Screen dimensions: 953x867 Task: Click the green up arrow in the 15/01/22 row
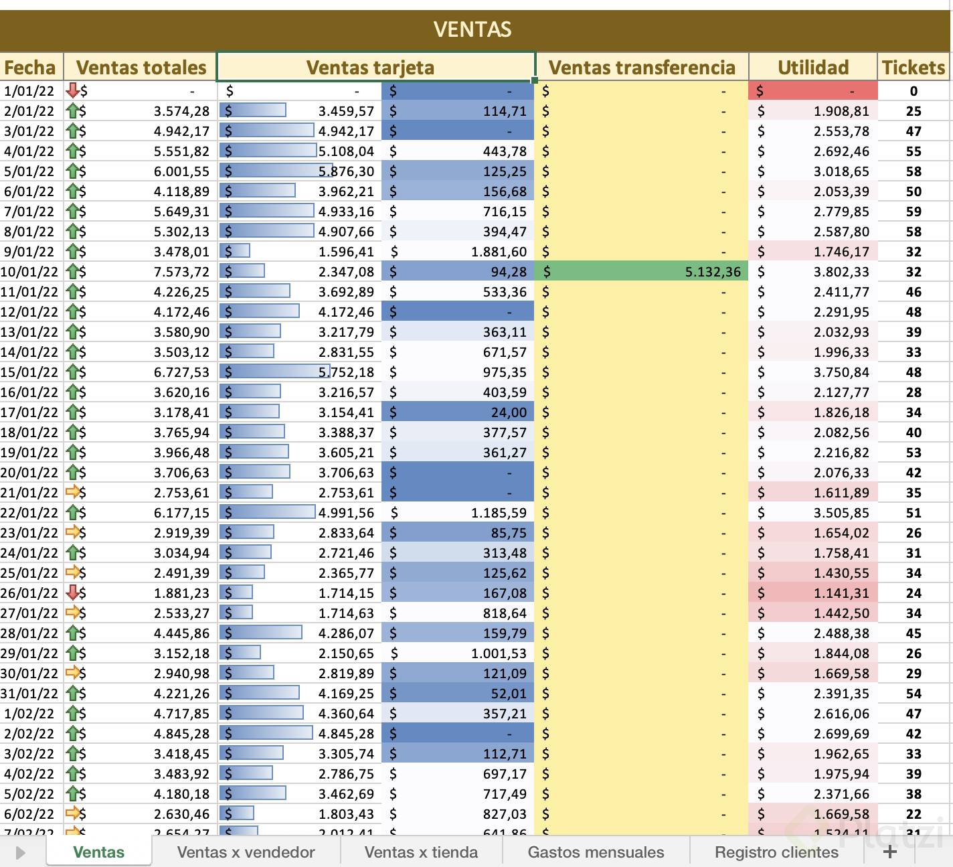pyautogui.click(x=73, y=372)
